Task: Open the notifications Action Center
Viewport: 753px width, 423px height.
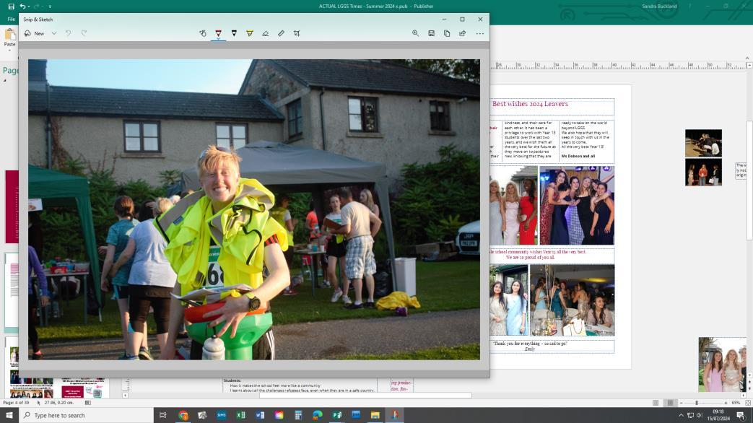Action: coord(741,415)
